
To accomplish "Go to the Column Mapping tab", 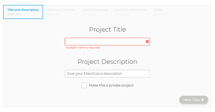I will click(x=95, y=10).
